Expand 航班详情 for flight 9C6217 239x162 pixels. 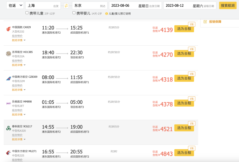[18, 139]
